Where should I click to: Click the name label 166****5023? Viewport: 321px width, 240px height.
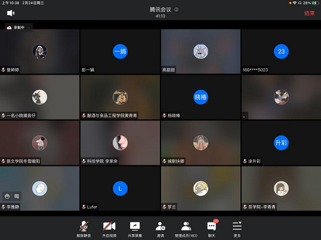(x=255, y=70)
